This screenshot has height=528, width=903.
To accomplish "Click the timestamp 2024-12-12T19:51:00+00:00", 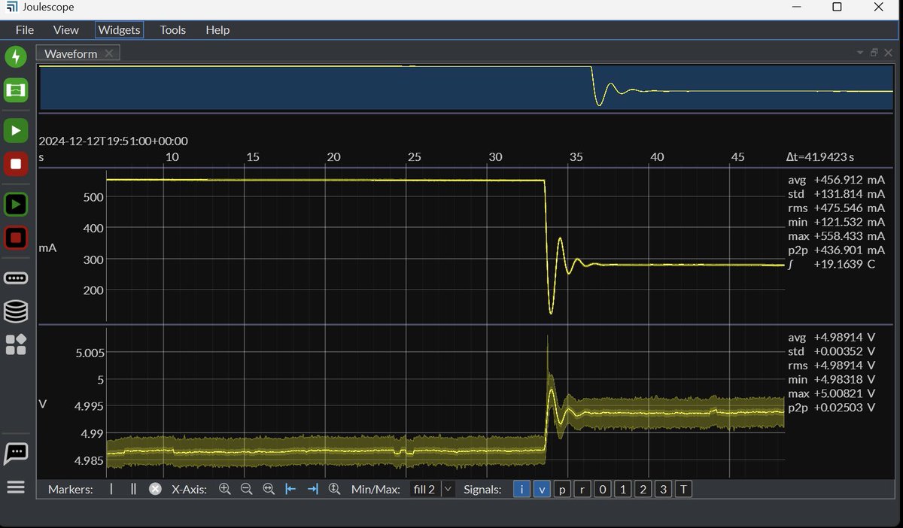I will pyautogui.click(x=113, y=141).
